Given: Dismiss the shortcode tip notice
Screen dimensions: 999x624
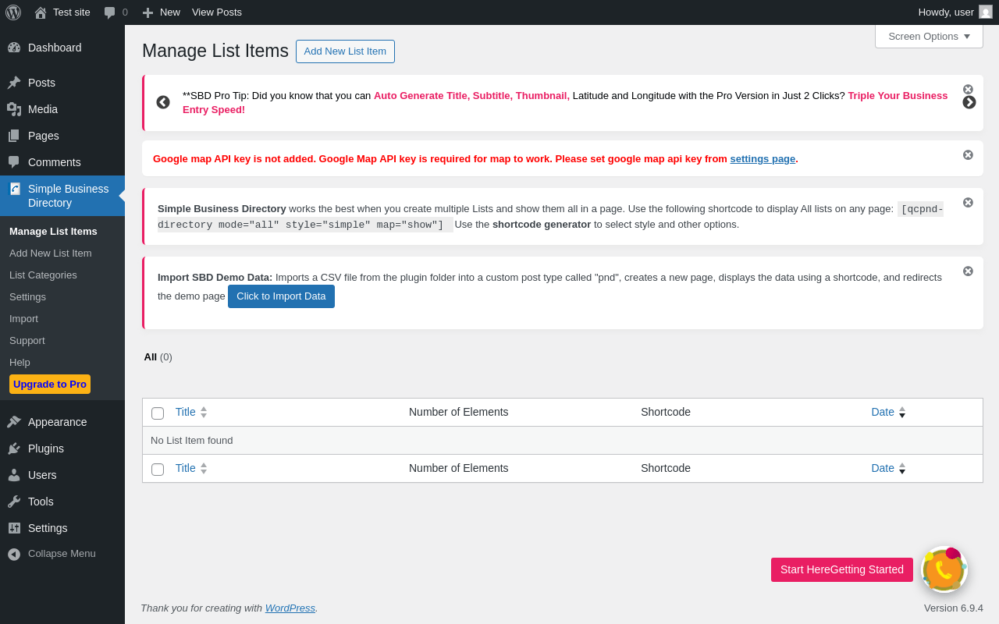Looking at the screenshot, I should tap(968, 203).
